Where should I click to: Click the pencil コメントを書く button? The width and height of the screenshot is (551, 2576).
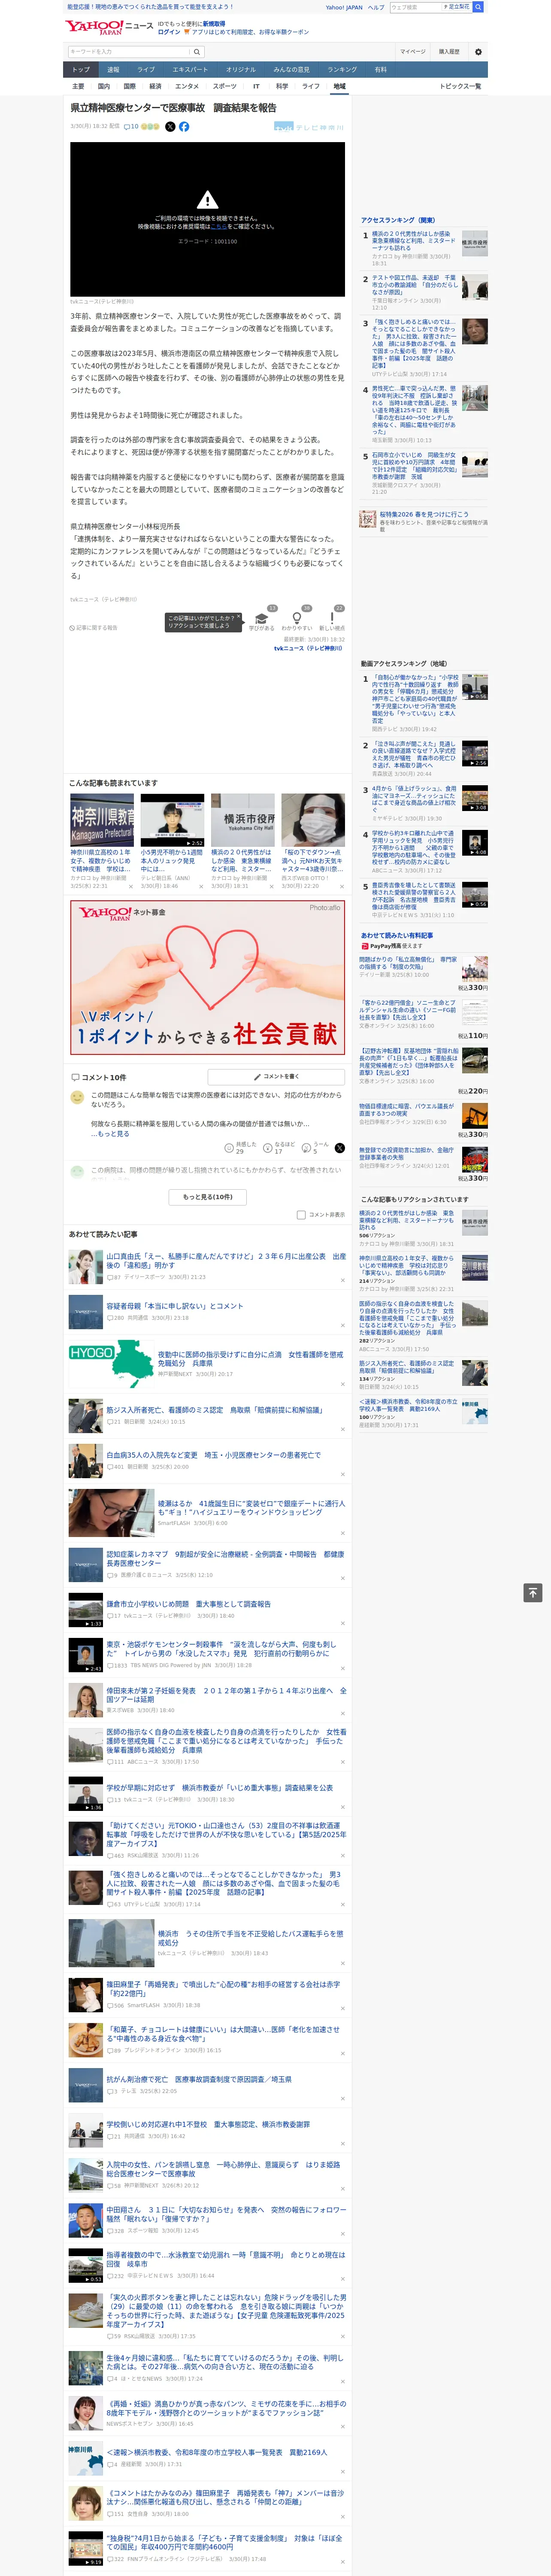click(276, 1077)
